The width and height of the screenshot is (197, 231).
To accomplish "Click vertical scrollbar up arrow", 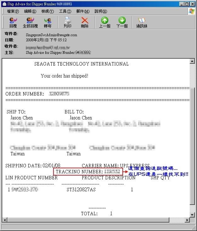I will click(x=192, y=61).
